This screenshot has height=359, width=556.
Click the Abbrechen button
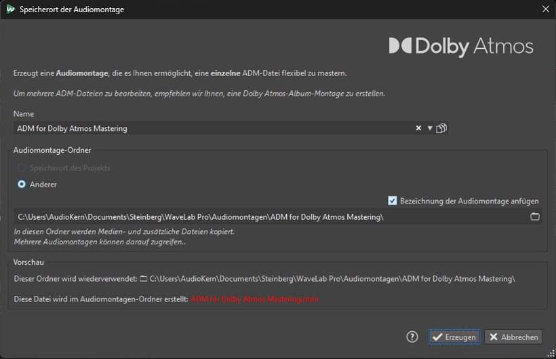[x=513, y=337]
